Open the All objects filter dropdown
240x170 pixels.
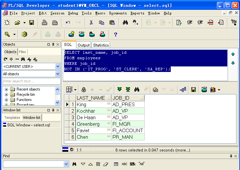tap(58, 74)
